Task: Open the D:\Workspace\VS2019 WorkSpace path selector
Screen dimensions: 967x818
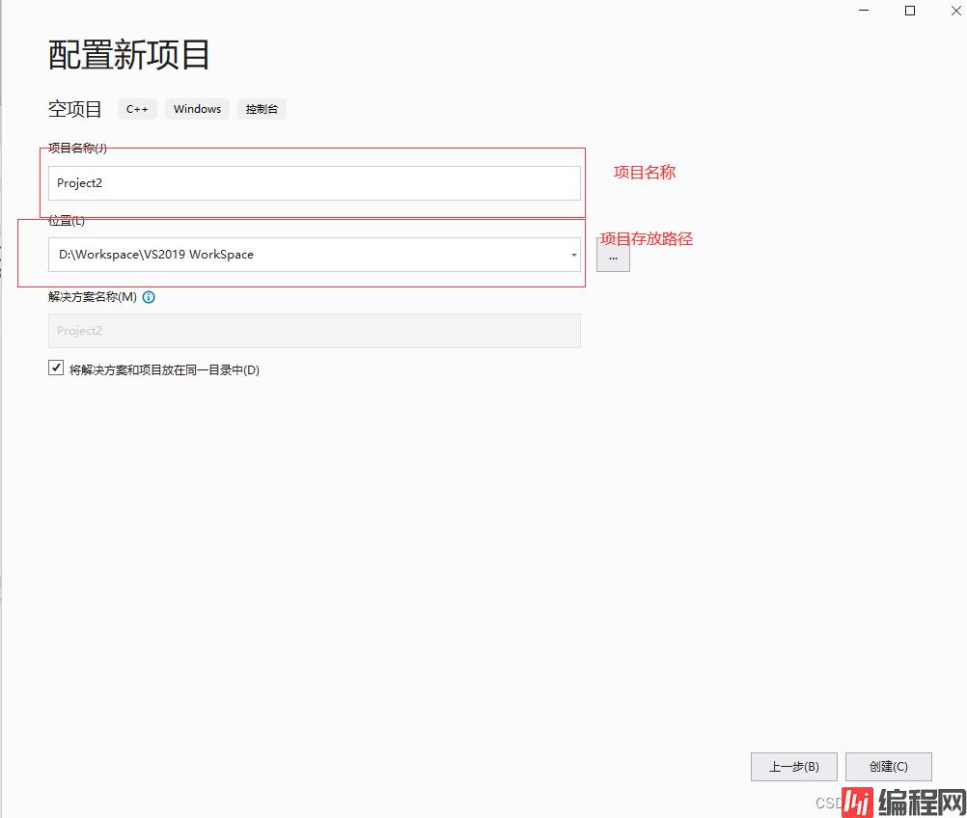Action: click(x=573, y=254)
